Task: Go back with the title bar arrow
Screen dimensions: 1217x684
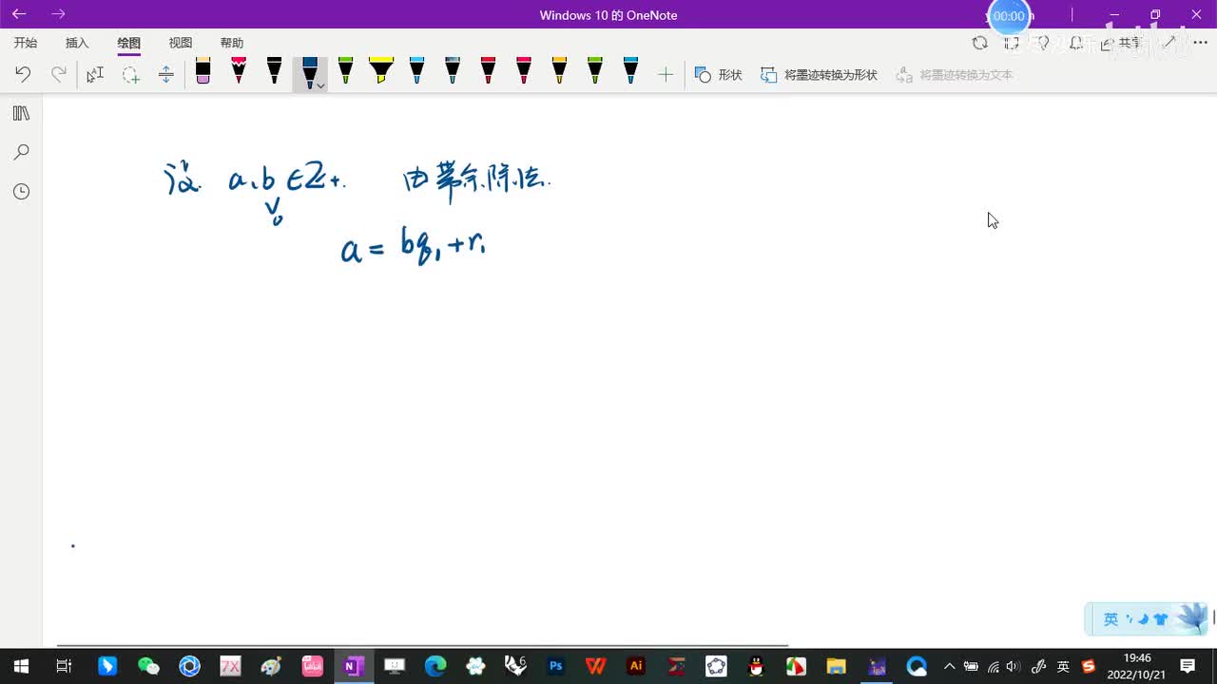Action: 19,14
